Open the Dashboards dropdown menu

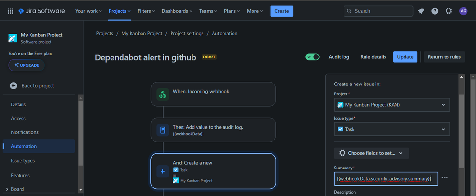pos(177,11)
